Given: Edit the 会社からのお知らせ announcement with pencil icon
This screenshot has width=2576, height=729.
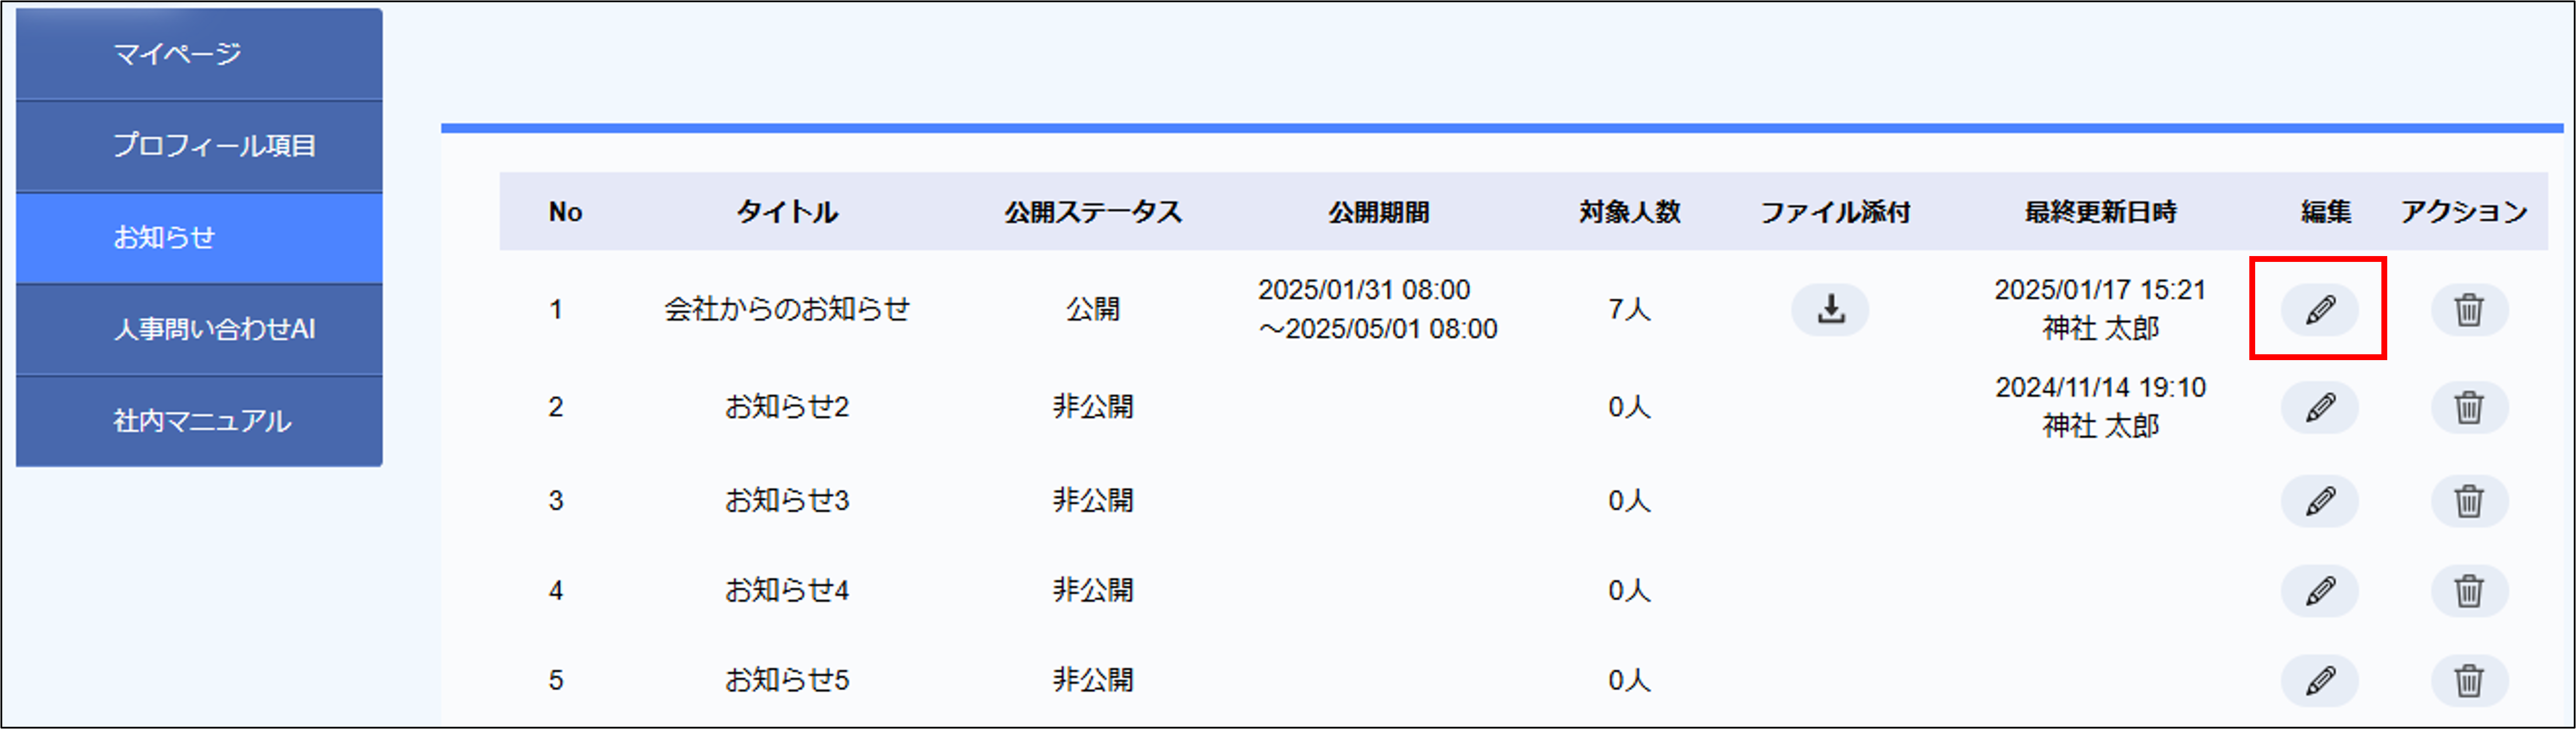Looking at the screenshot, I should tap(2320, 309).
